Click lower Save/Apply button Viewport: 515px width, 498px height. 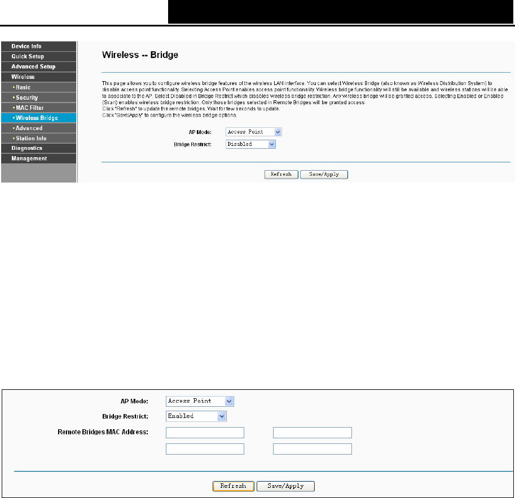pyautogui.click(x=285, y=486)
